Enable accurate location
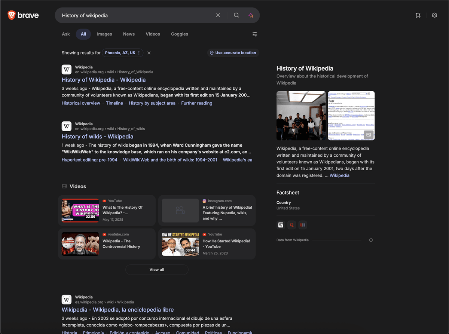 point(233,53)
